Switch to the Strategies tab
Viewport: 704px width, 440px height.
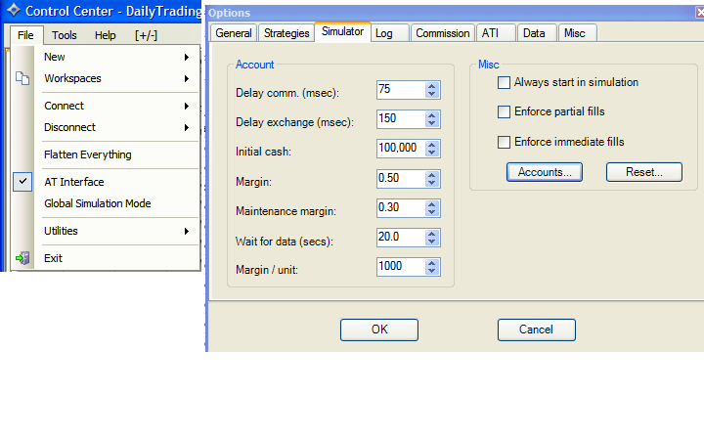coord(286,33)
